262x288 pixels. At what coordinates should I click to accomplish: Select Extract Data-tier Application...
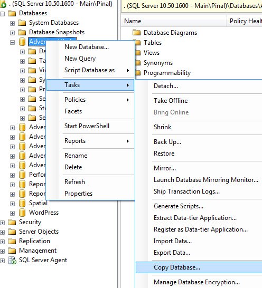point(199,218)
